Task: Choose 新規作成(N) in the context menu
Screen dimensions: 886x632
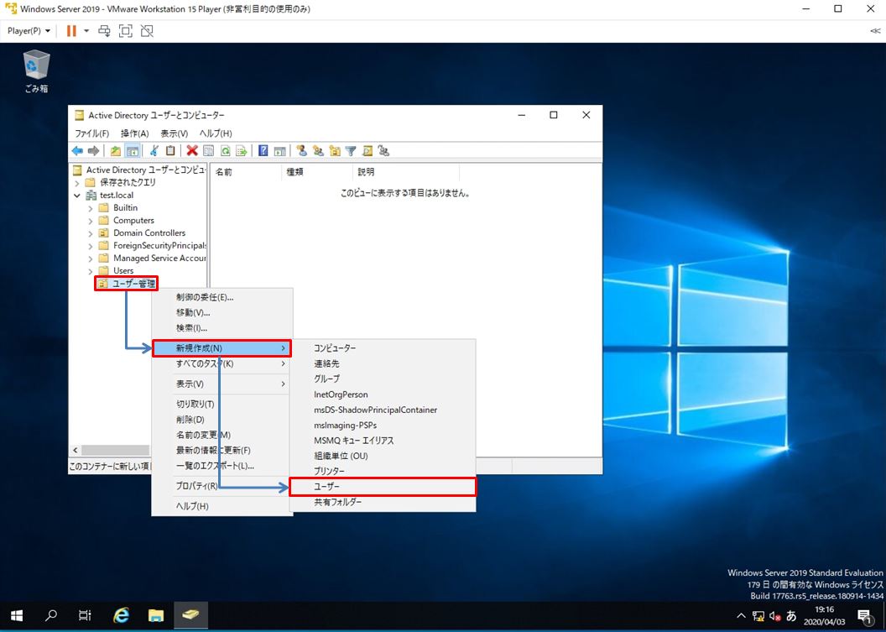Action: pos(221,348)
